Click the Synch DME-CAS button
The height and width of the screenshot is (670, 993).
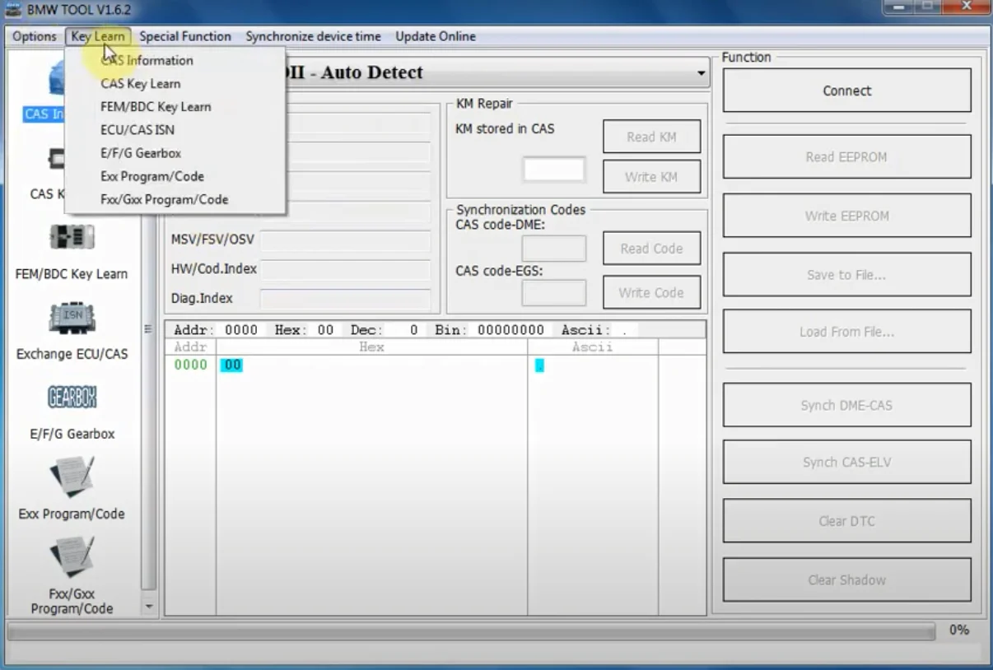[x=846, y=405]
